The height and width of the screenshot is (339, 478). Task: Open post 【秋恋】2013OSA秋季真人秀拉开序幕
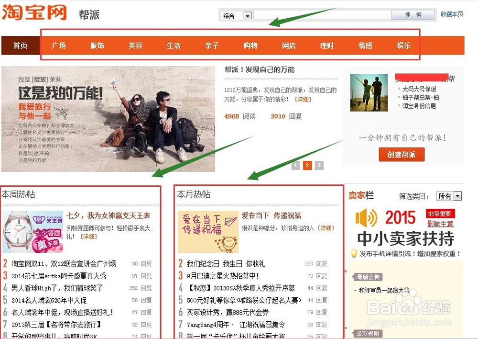click(241, 288)
